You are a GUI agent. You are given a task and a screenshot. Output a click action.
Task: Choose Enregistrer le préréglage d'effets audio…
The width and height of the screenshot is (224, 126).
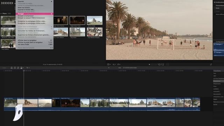click(x=34, y=23)
